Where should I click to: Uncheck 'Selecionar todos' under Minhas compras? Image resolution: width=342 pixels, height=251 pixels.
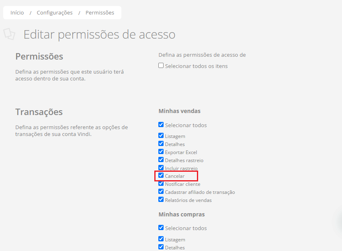(161, 228)
